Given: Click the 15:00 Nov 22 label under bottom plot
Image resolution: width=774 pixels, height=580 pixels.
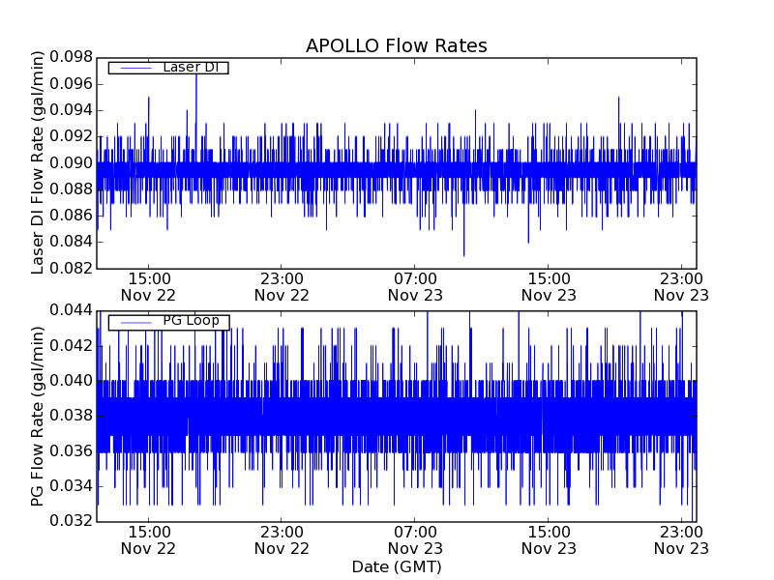Looking at the screenshot, I should tap(148, 539).
